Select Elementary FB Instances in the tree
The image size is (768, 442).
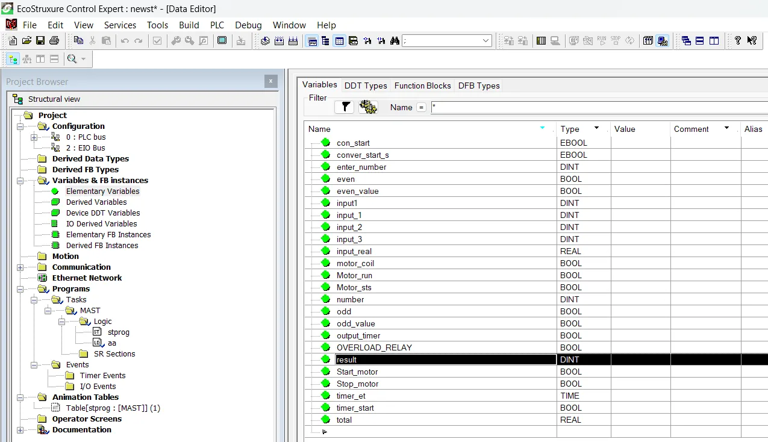108,235
